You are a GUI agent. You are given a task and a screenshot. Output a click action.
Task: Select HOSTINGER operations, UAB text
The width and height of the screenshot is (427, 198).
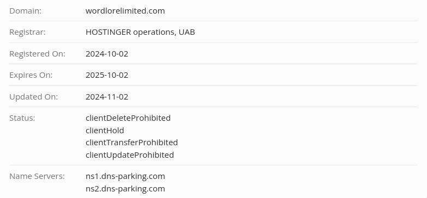tap(140, 32)
